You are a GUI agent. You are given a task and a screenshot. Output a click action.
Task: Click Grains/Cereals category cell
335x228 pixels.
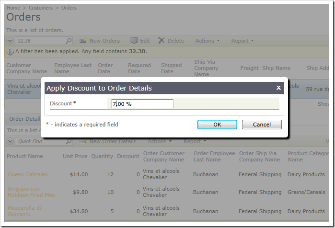point(306,192)
